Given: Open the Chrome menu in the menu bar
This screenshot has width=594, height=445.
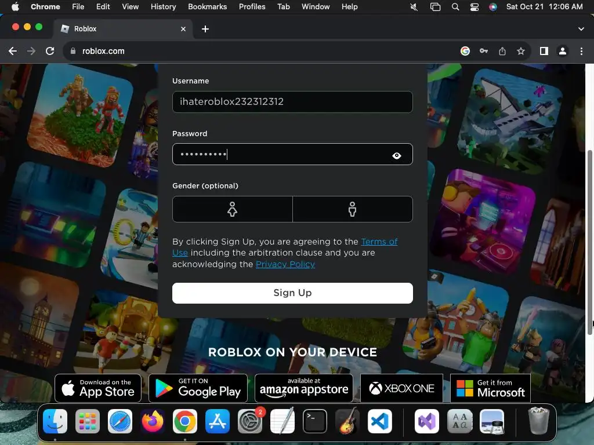Looking at the screenshot, I should (45, 7).
